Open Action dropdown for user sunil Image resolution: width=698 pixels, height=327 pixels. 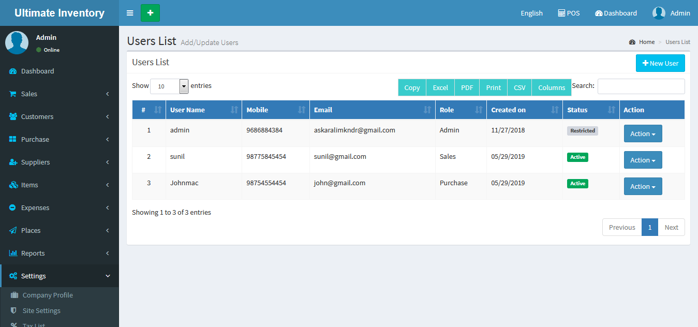click(x=643, y=160)
